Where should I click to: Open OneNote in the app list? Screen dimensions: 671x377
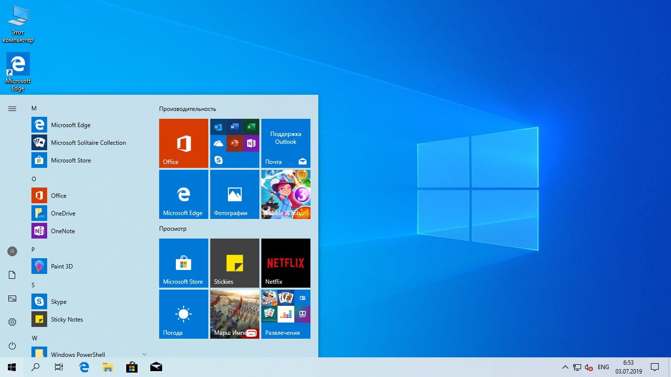(x=63, y=231)
